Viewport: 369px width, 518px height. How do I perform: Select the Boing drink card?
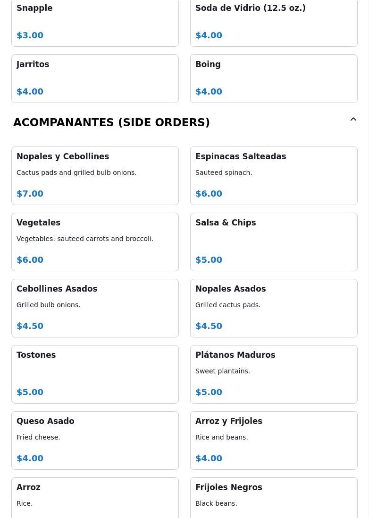(x=274, y=78)
